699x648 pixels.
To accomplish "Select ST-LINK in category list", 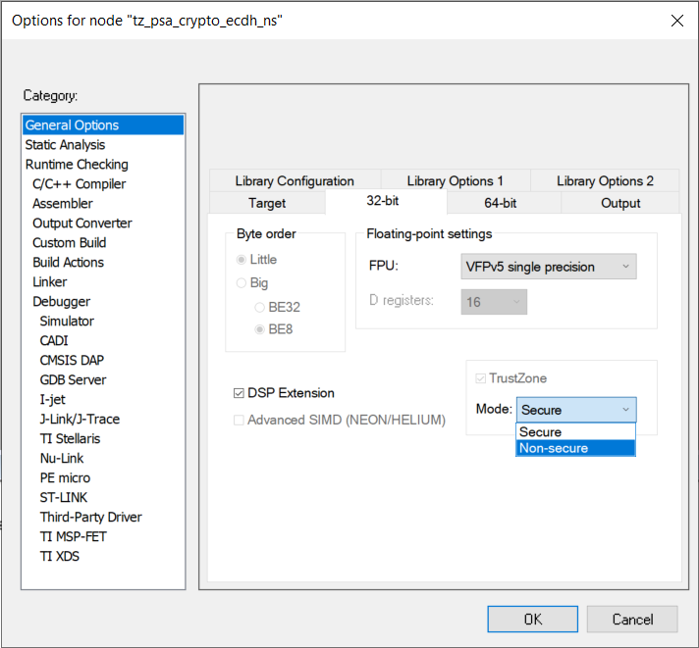I will [x=64, y=498].
